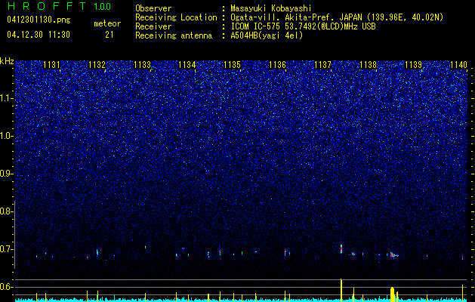475x302 pixels.
Task: Select the Receiving antenna label
Action: pos(174,35)
